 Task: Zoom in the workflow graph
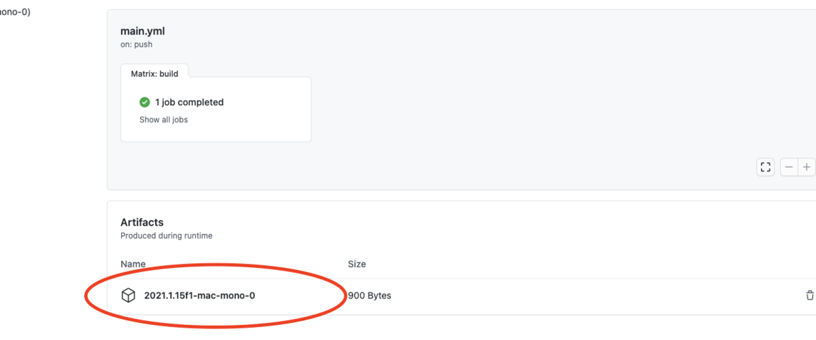806,167
